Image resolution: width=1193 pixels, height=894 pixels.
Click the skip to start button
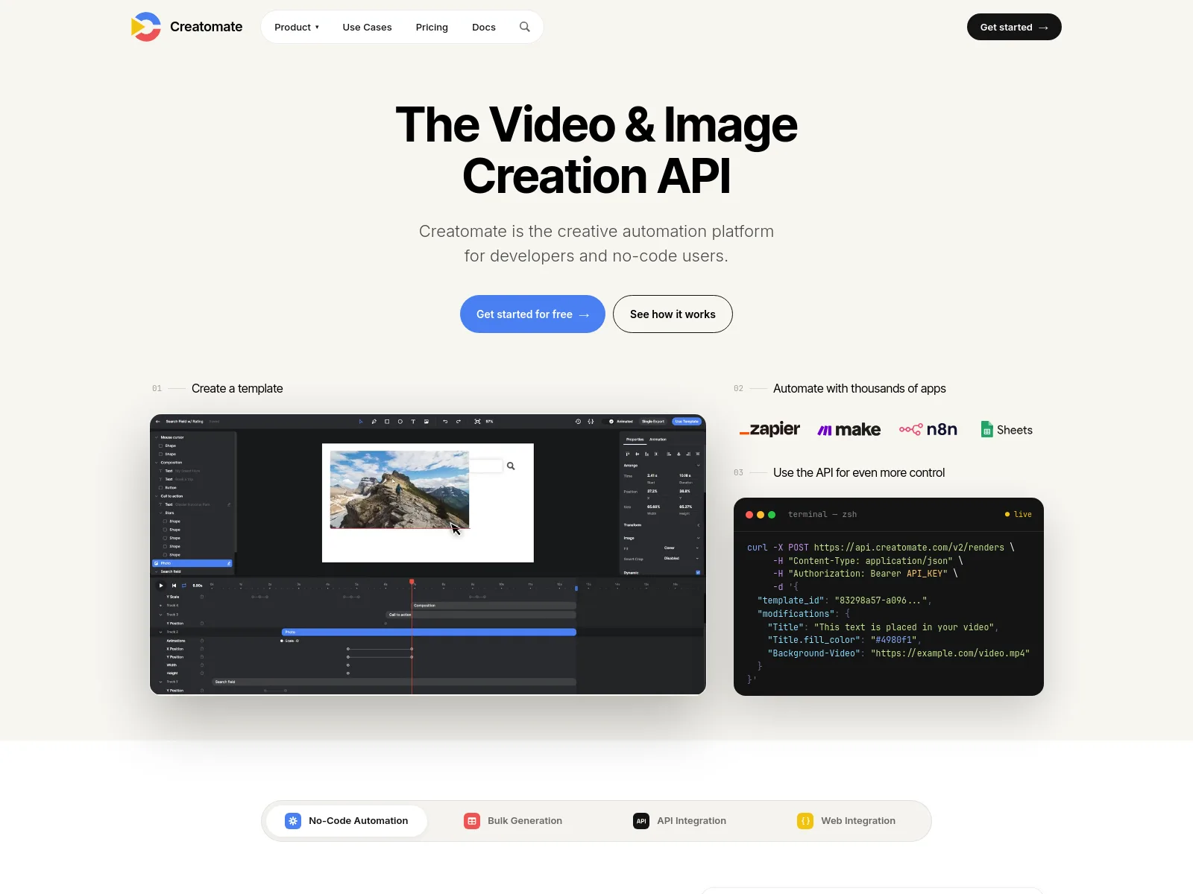tap(174, 586)
